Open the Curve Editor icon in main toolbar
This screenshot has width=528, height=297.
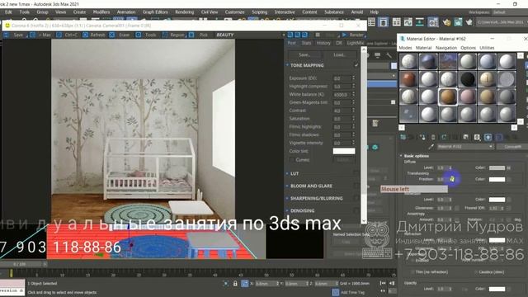(408, 22)
